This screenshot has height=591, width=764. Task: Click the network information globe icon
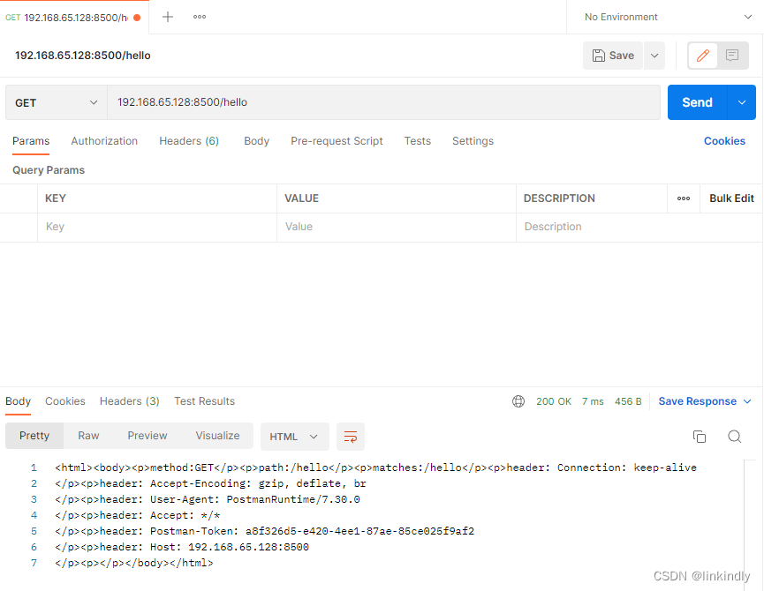pyautogui.click(x=518, y=400)
